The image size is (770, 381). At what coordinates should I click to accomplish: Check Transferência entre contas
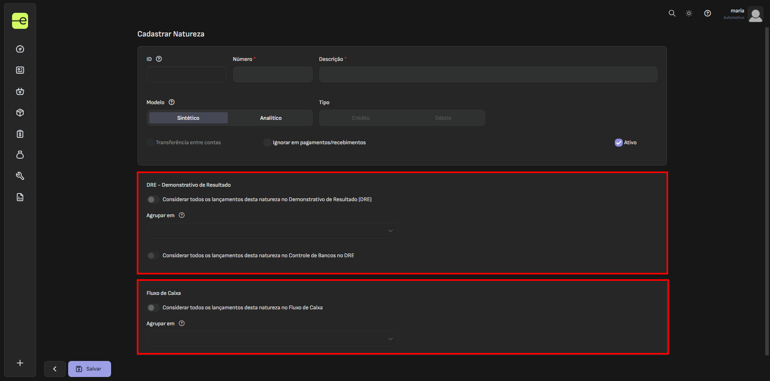coord(150,143)
